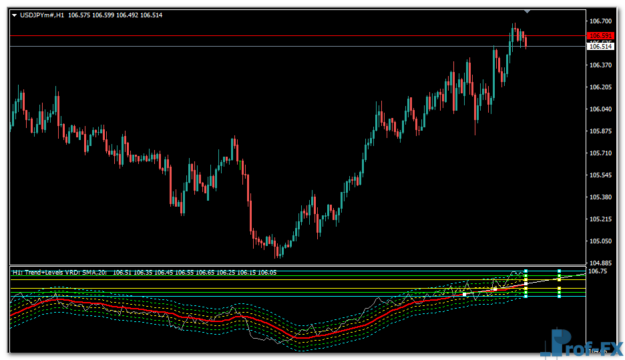Image resolution: width=625 pixels, height=360 pixels.
Task: Click the 105.545 price scale label
Action: (601, 175)
